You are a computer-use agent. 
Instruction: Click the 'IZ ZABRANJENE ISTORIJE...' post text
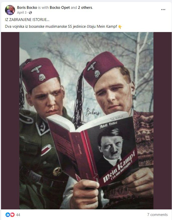point(27,20)
